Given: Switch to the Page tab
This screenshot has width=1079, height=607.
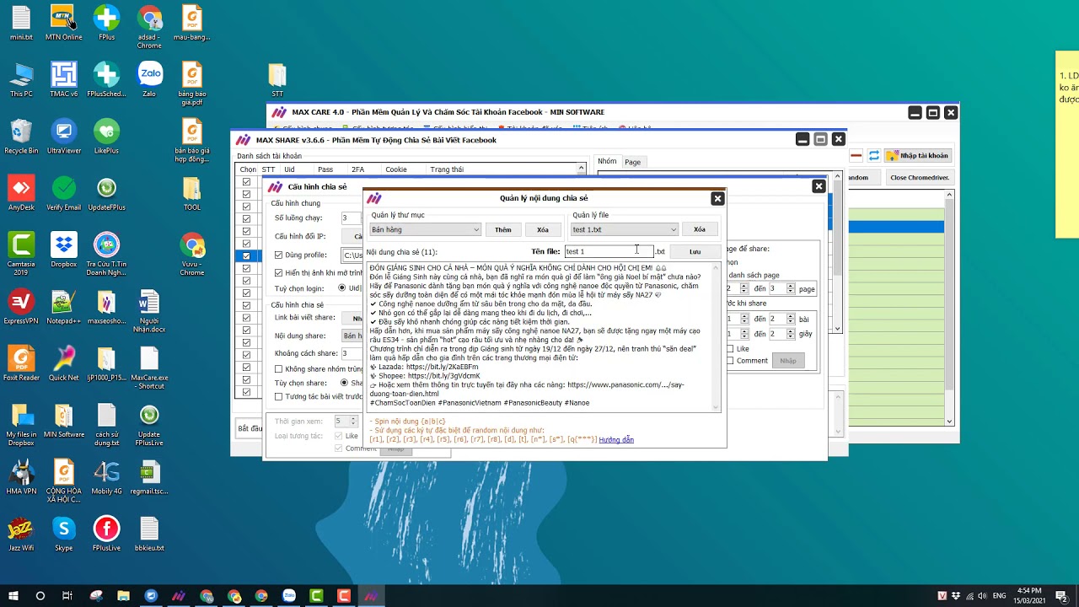Looking at the screenshot, I should coord(632,162).
